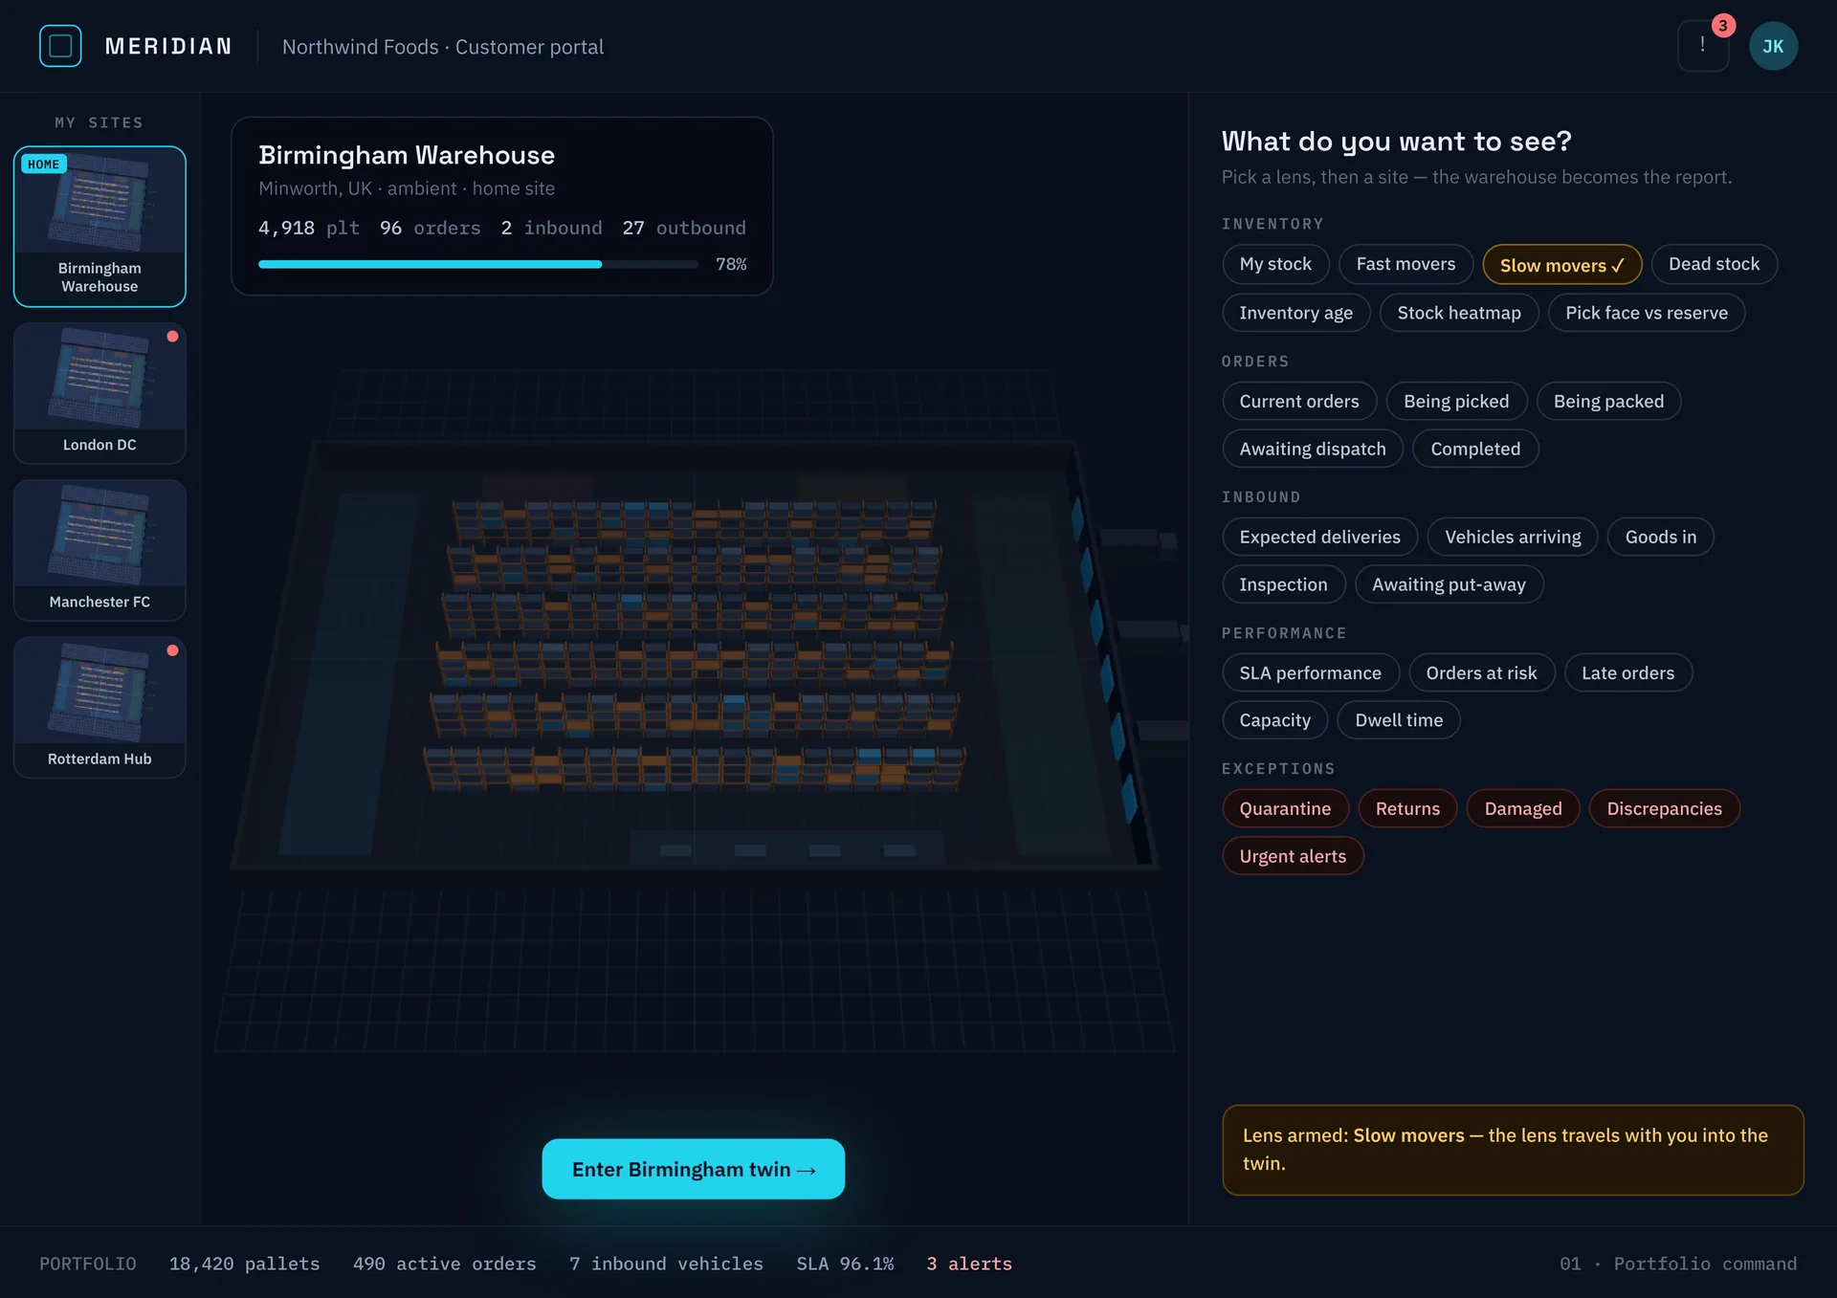
Task: Select Awaiting dispatch lens
Action: (1312, 449)
